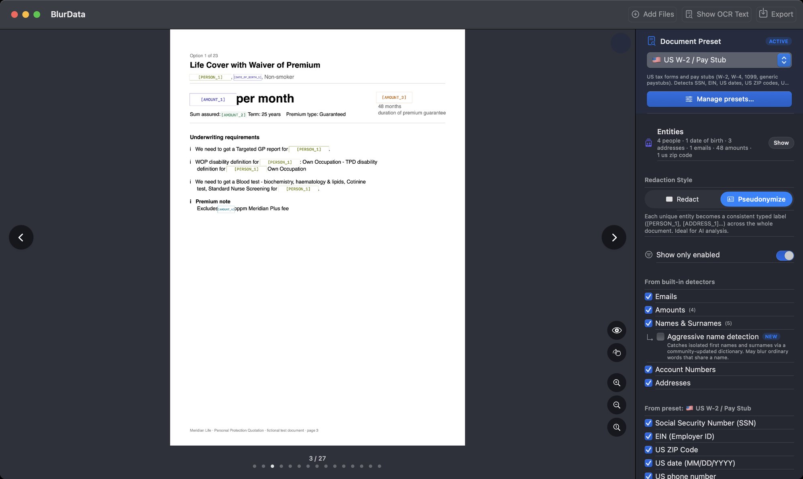The width and height of the screenshot is (803, 479).
Task: Select the Redact style
Action: tap(682, 199)
